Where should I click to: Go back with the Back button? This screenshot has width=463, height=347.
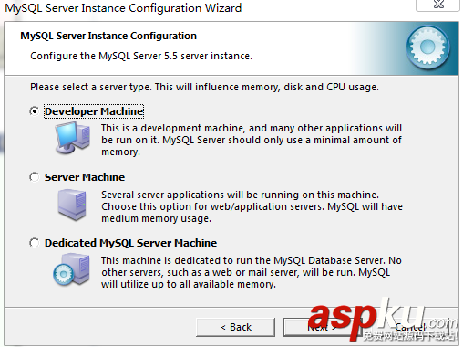tap(236, 327)
